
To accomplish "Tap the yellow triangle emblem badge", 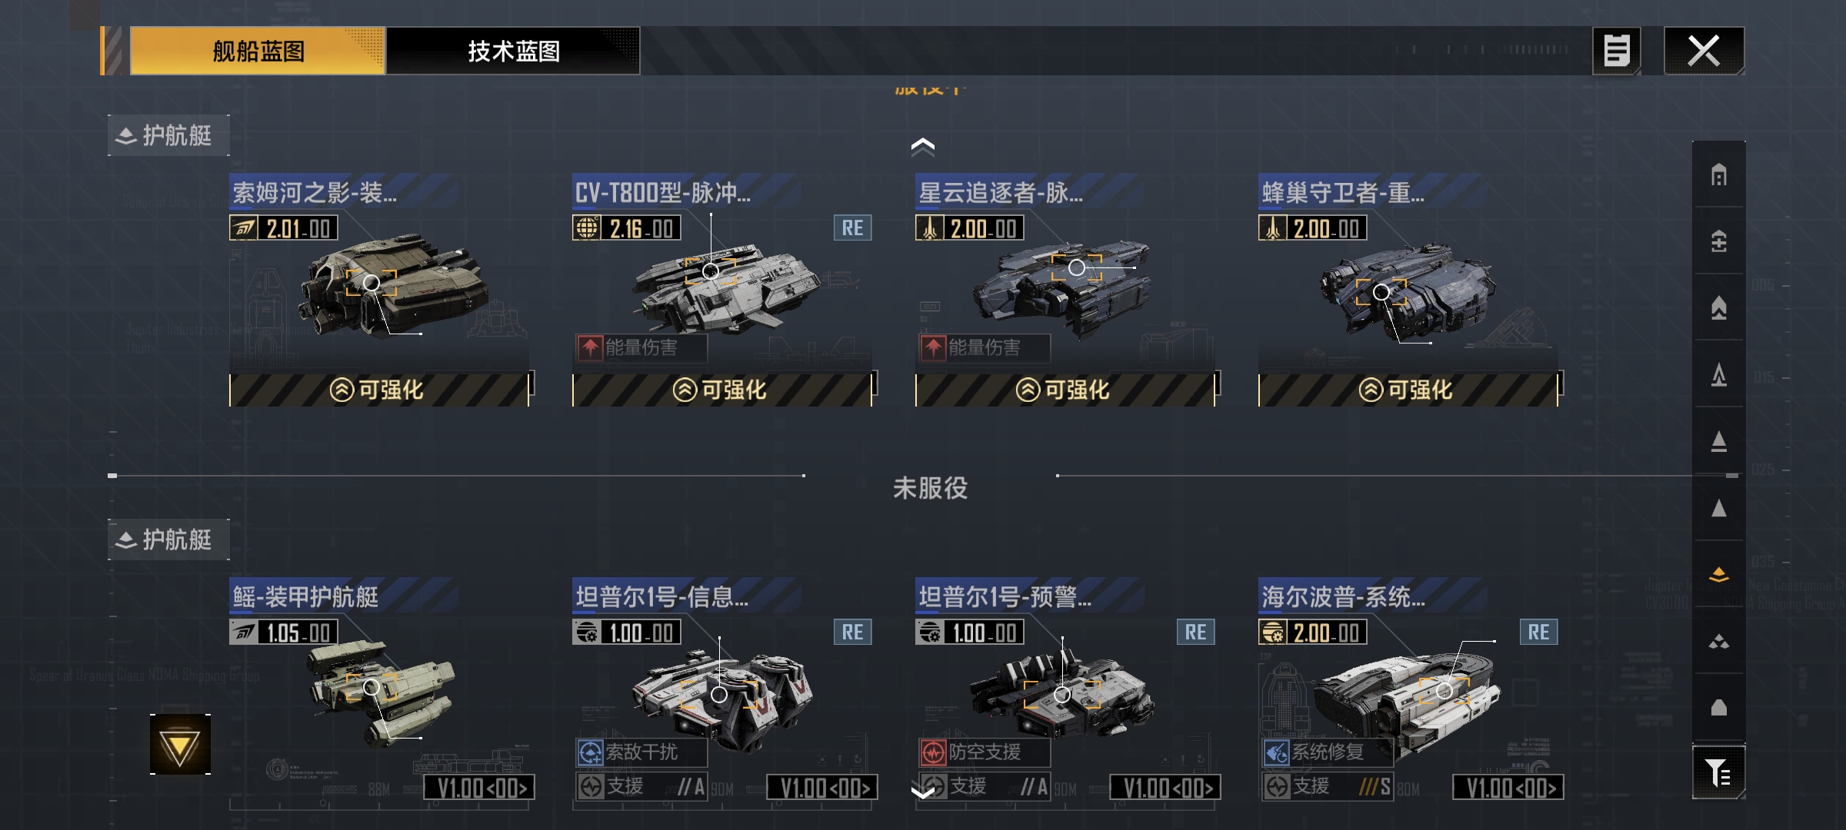I will point(180,745).
